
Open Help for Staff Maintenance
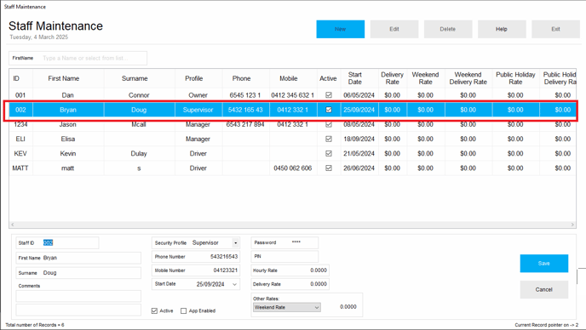[502, 29]
